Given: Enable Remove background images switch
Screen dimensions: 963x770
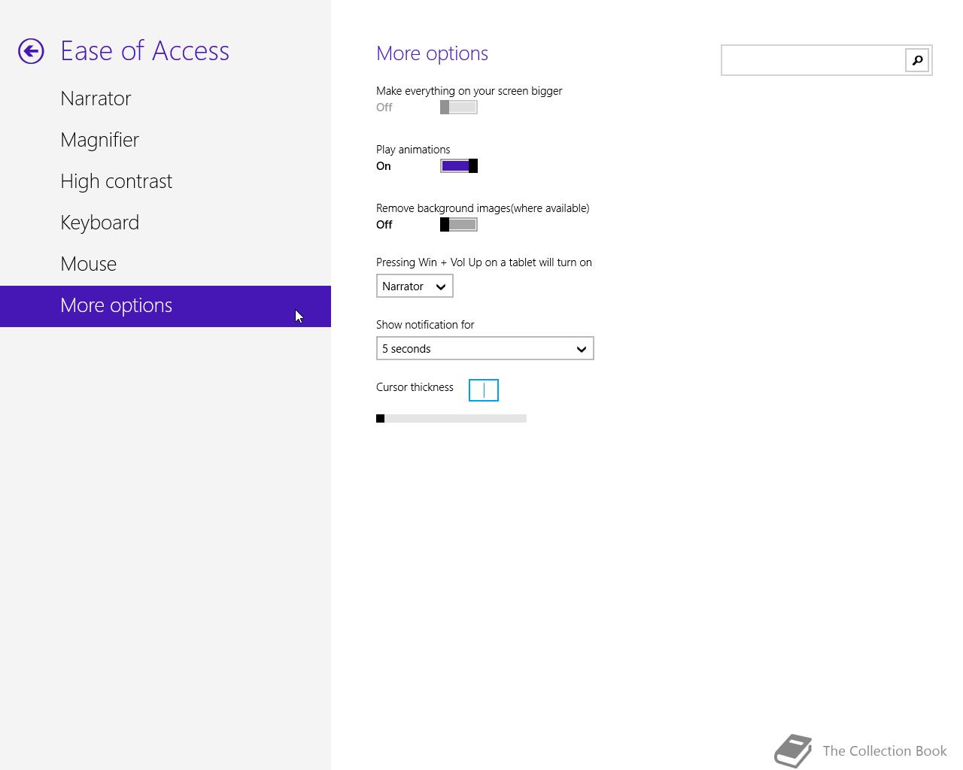Looking at the screenshot, I should pos(458,225).
